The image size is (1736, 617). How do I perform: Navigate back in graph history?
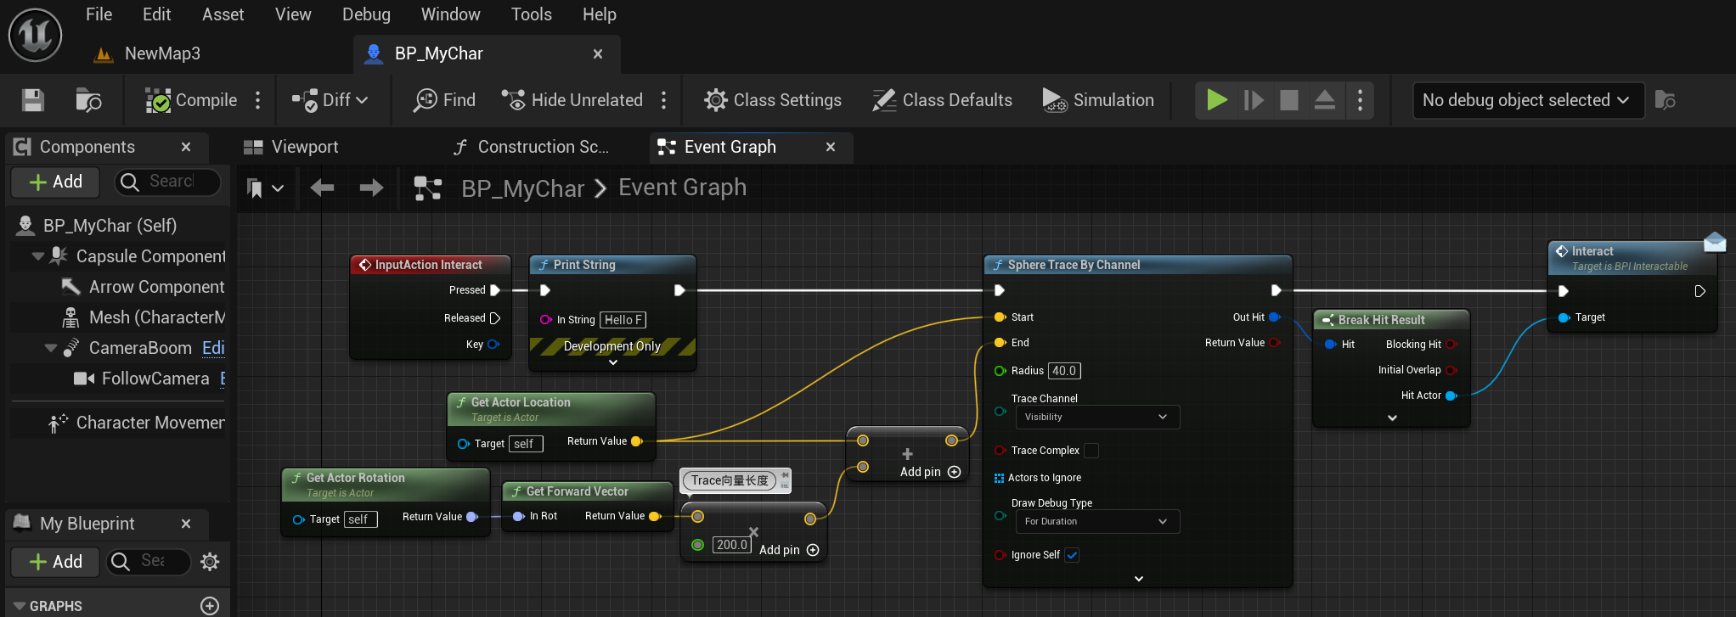coord(322,188)
